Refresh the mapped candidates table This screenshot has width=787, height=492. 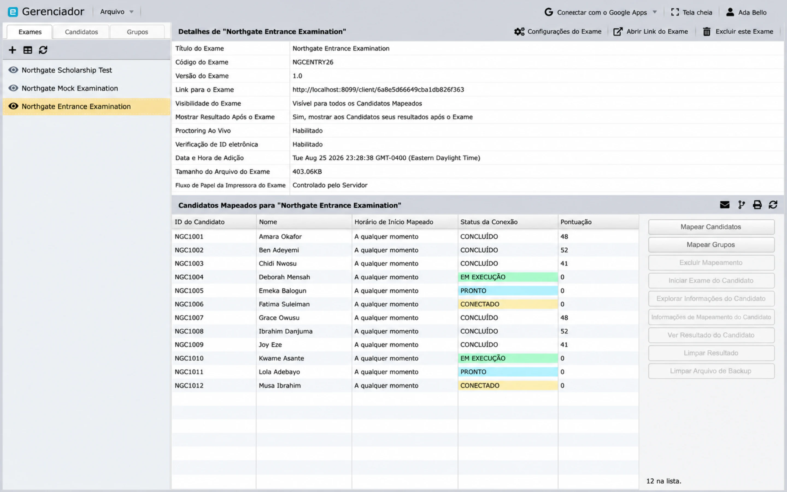coord(773,205)
